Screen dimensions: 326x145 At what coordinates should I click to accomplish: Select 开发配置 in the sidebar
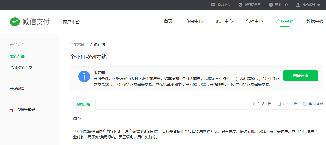(x=17, y=89)
